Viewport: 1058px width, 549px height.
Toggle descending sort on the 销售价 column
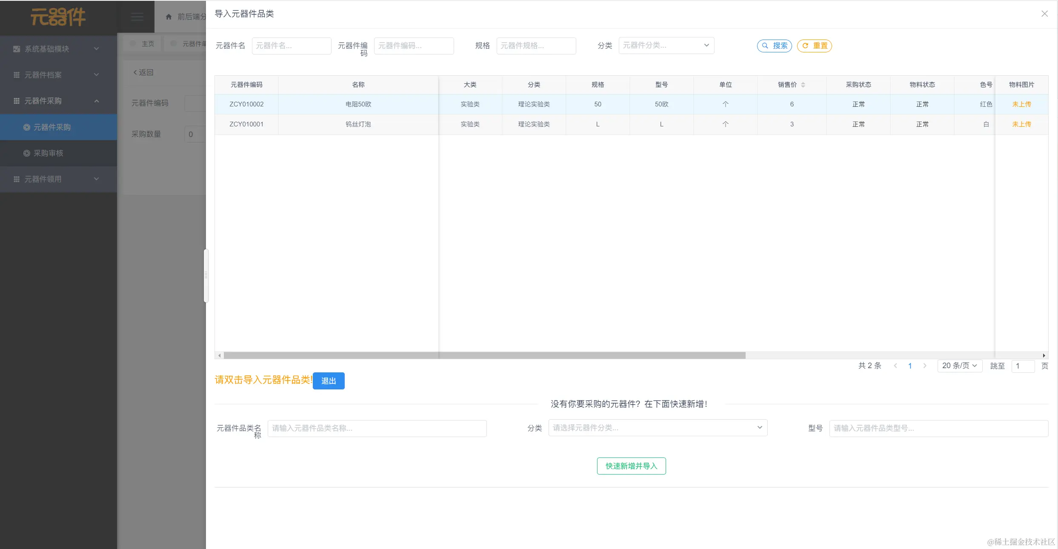coord(804,87)
